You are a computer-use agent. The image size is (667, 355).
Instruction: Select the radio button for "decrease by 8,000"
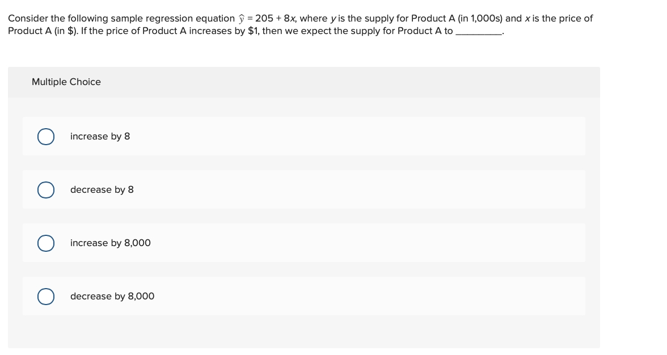[46, 296]
